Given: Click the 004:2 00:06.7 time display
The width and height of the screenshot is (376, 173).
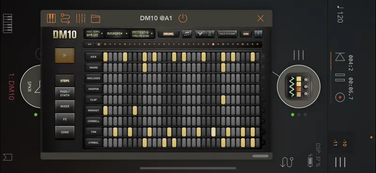Looking at the screenshot, I should click(x=351, y=77).
